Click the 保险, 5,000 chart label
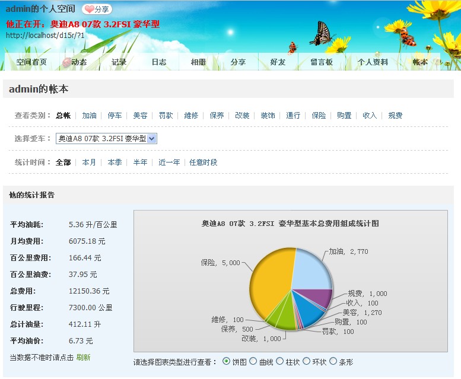This screenshot has width=461, height=379. tap(221, 263)
